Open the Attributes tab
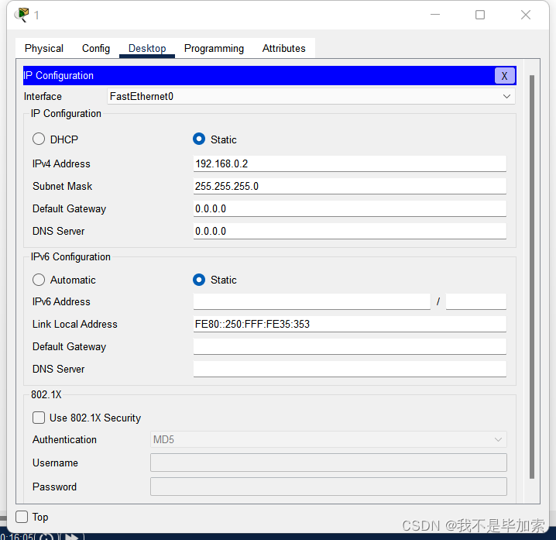This screenshot has width=556, height=540. pyautogui.click(x=283, y=48)
